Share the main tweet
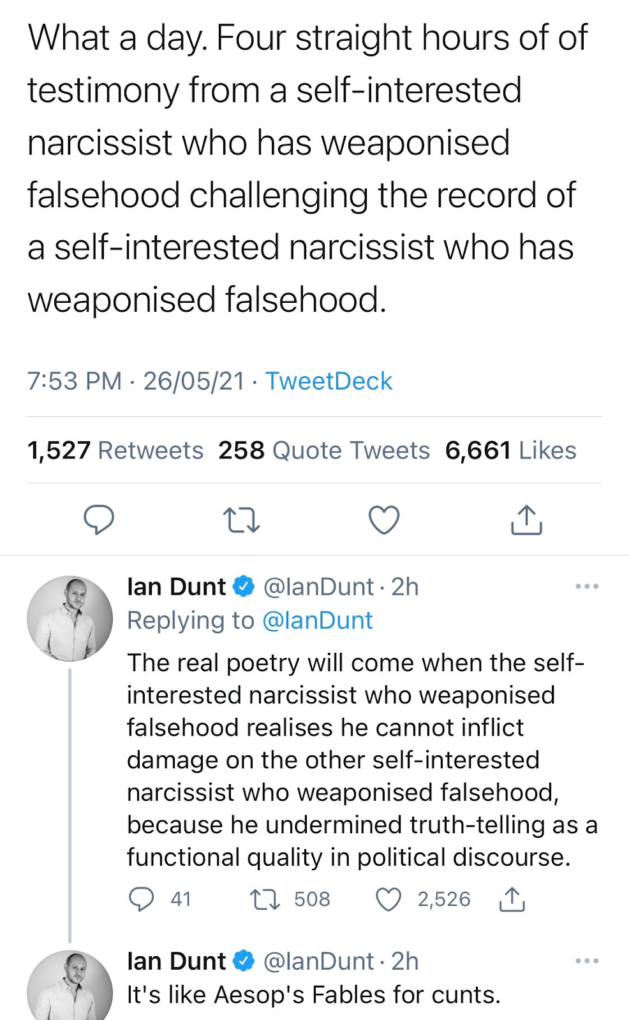Image resolution: width=629 pixels, height=1020 pixels. tap(526, 520)
